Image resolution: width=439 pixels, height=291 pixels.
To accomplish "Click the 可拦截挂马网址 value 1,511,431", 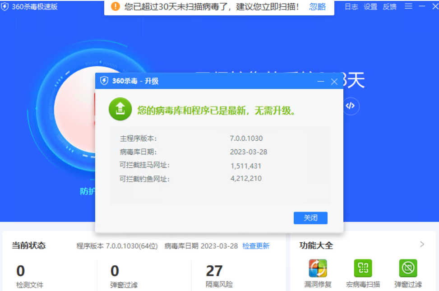I will [245, 166].
